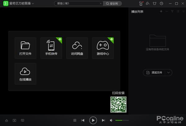Image resolution: width=186 pixels, height=126 pixels.
Task: Click the boxed number-one icon in bottom bar
Action: click(15, 120)
